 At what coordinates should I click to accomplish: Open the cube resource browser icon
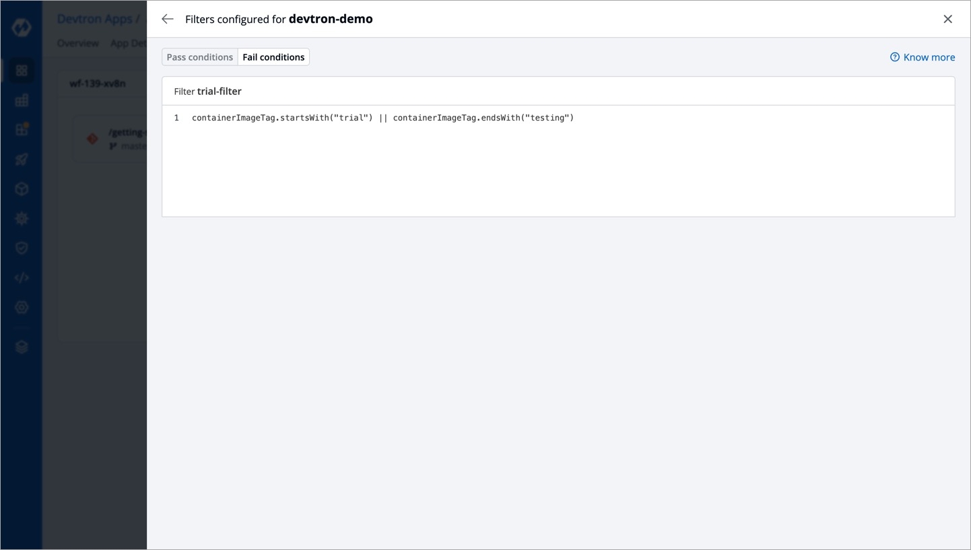coord(22,189)
